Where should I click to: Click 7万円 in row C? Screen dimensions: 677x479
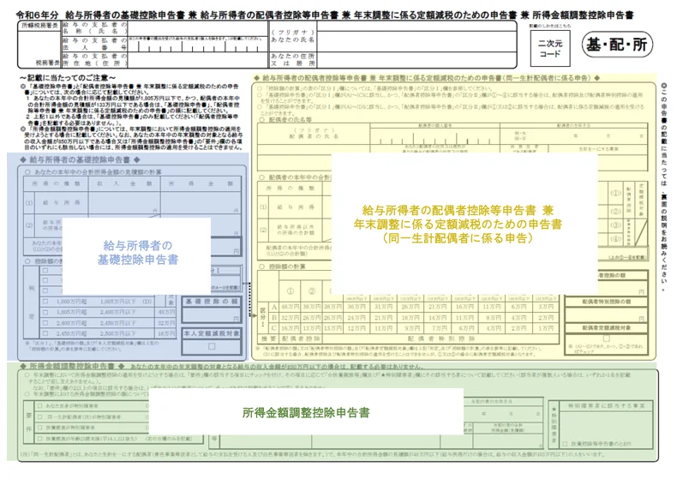pyautogui.click(x=437, y=328)
